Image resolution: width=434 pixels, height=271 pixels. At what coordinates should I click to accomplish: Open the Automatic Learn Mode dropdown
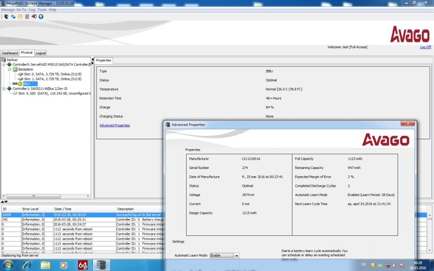[x=236, y=255]
